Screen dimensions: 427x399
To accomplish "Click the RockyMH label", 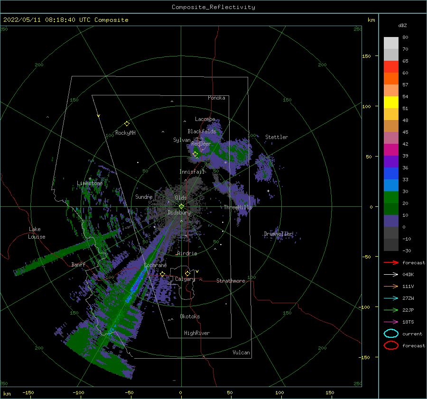I will [x=125, y=133].
